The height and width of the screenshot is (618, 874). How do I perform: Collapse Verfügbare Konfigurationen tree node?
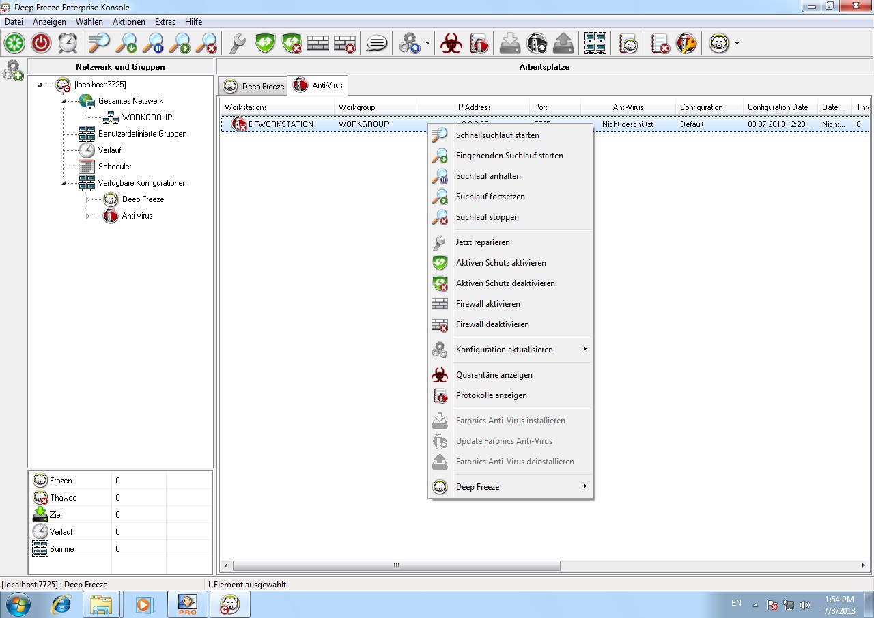click(64, 183)
